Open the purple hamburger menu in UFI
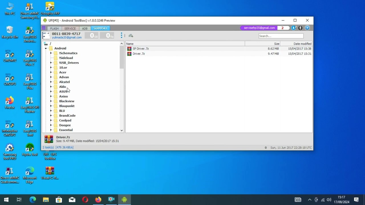 point(44,28)
